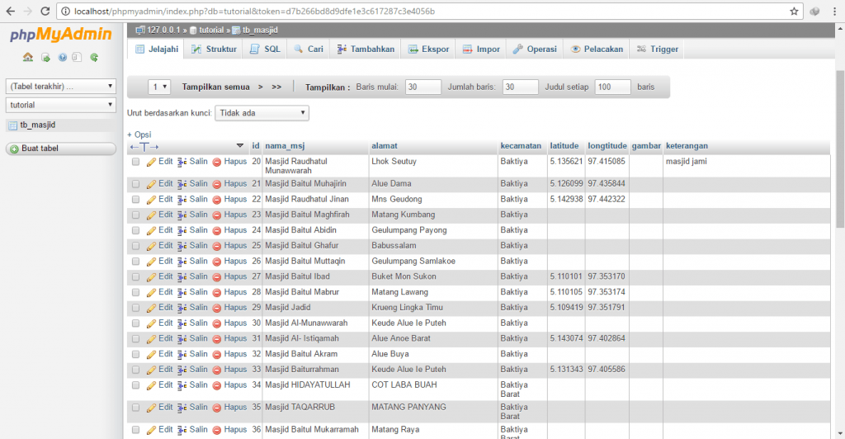
Task: Click Salin icon for Masjid Baiturrahman row
Action: (182, 370)
